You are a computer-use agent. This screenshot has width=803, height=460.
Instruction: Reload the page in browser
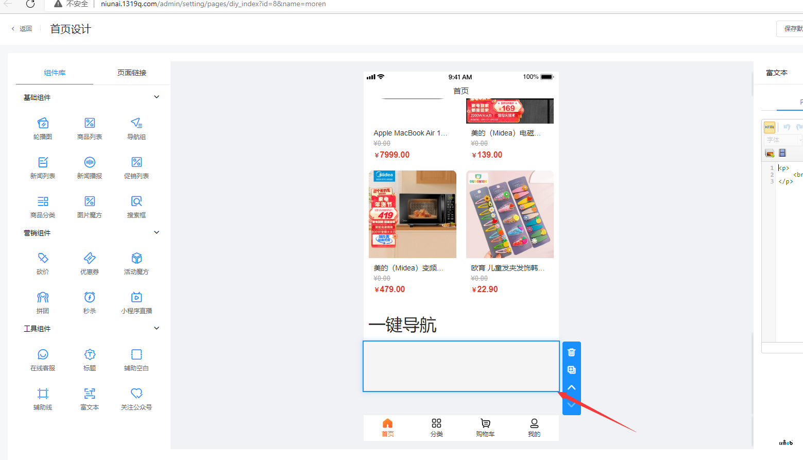point(30,4)
